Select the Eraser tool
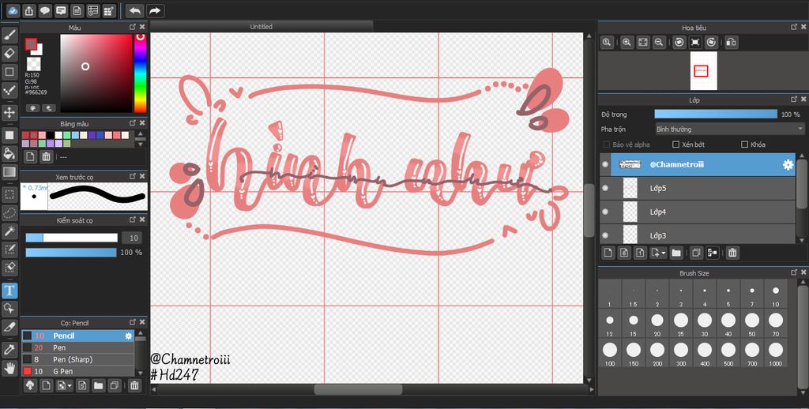 [x=9, y=53]
